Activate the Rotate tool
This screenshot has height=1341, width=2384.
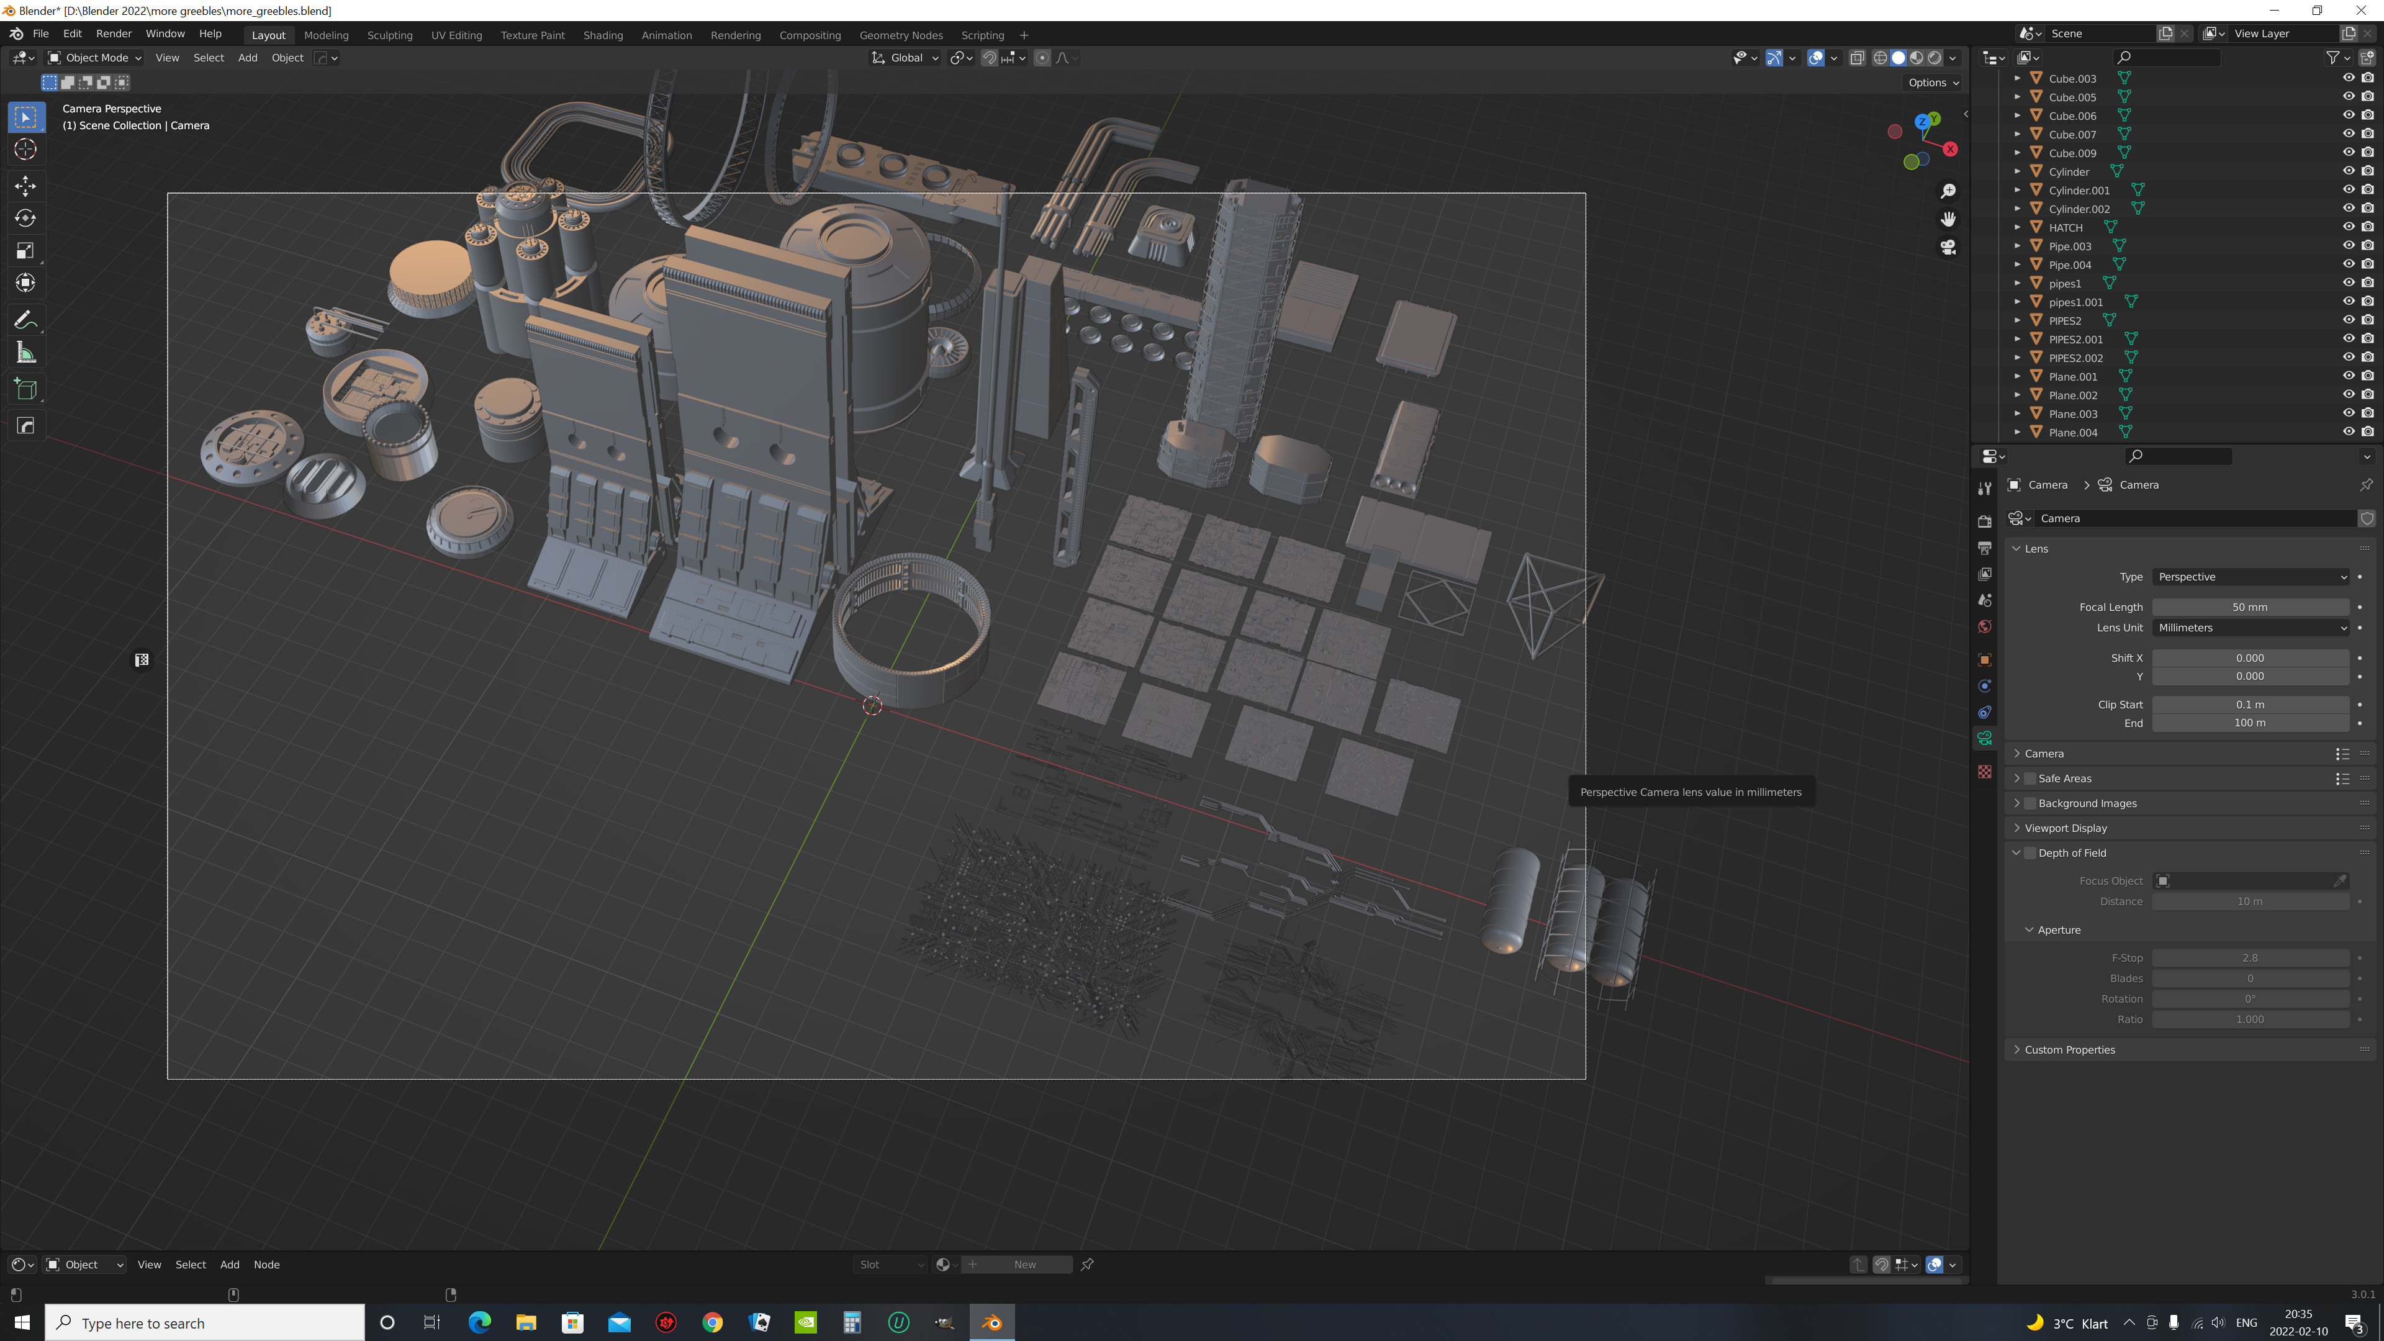click(25, 219)
